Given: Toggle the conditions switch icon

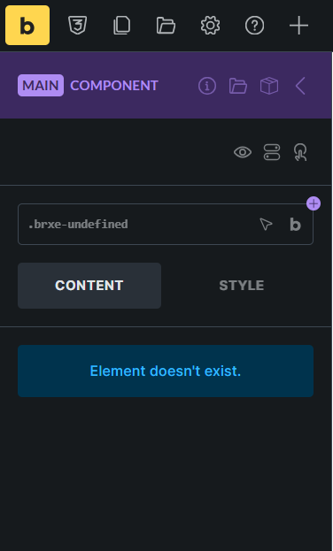Looking at the screenshot, I should coord(272,152).
